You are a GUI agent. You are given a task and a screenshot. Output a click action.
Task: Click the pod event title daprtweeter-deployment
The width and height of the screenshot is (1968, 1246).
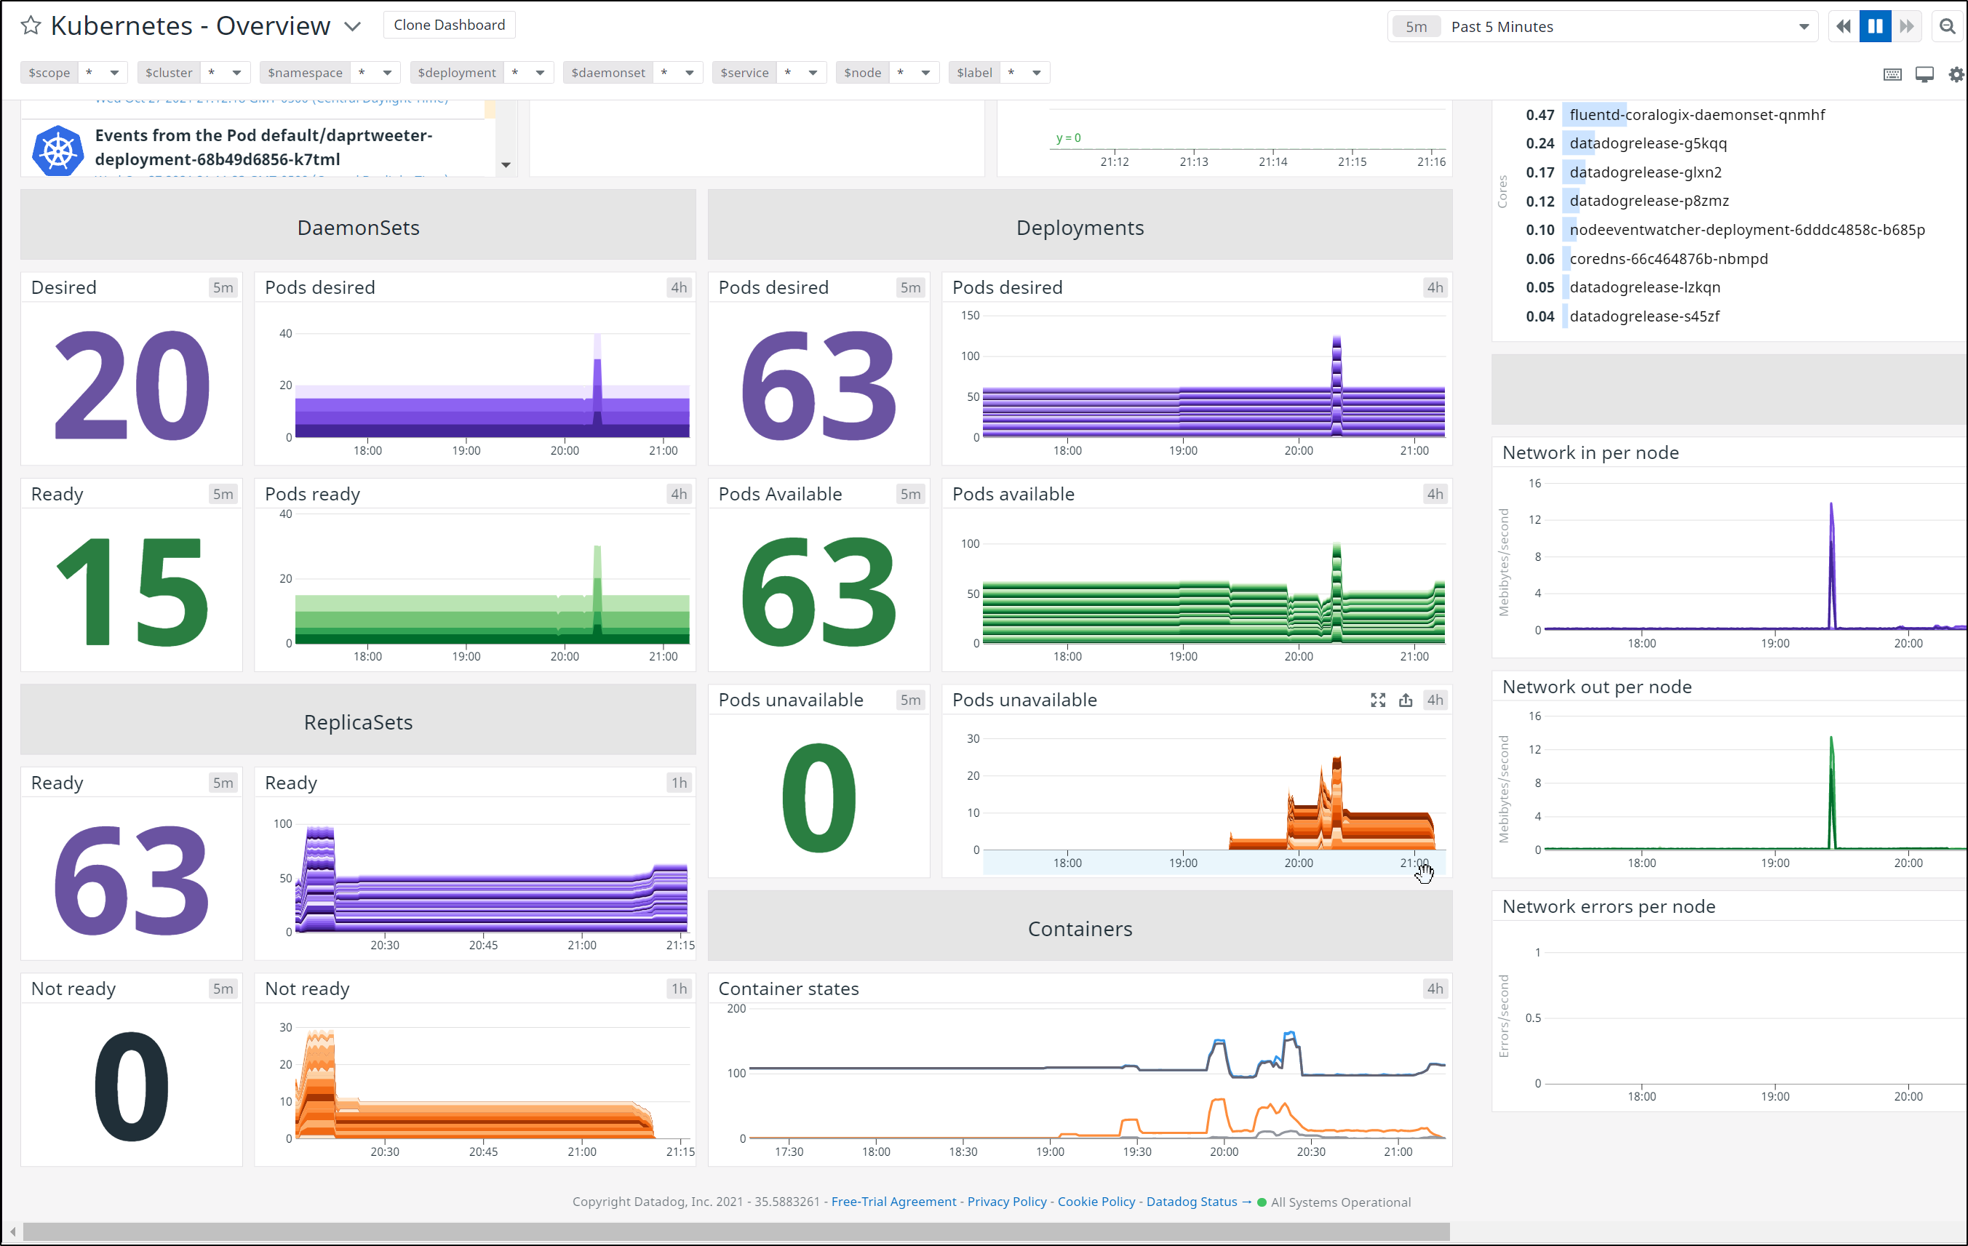263,147
